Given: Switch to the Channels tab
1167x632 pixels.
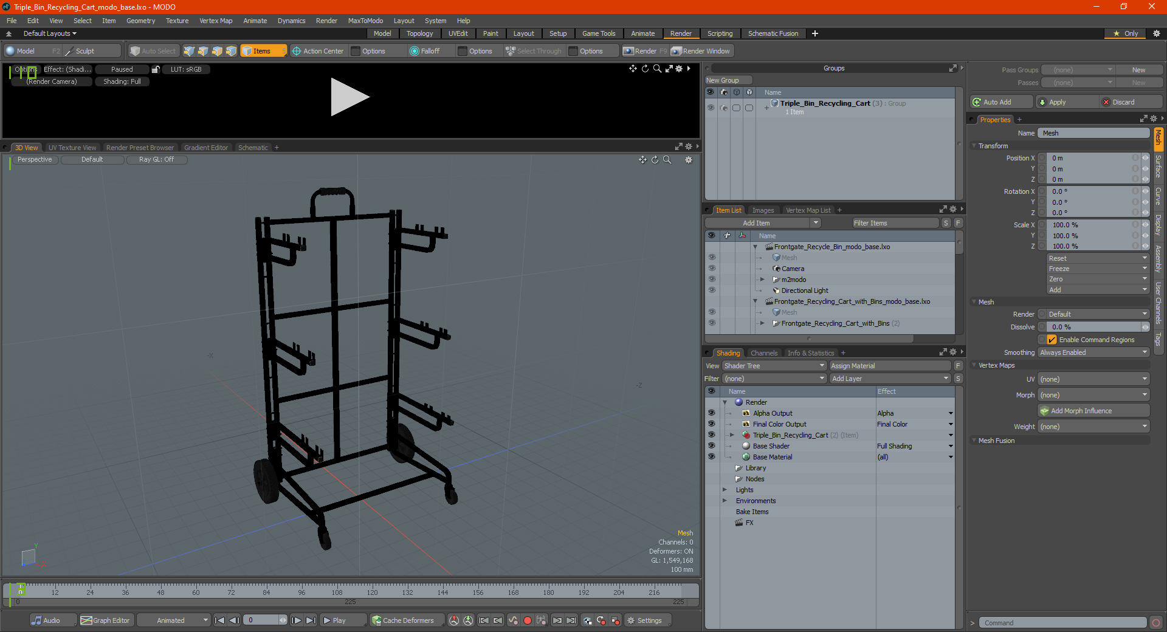Looking at the screenshot, I should click(x=763, y=353).
